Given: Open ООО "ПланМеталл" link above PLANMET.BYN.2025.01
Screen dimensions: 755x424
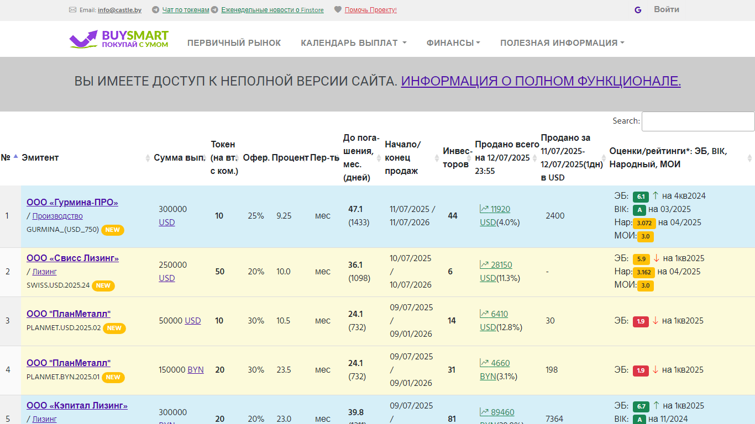Looking at the screenshot, I should (x=69, y=363).
